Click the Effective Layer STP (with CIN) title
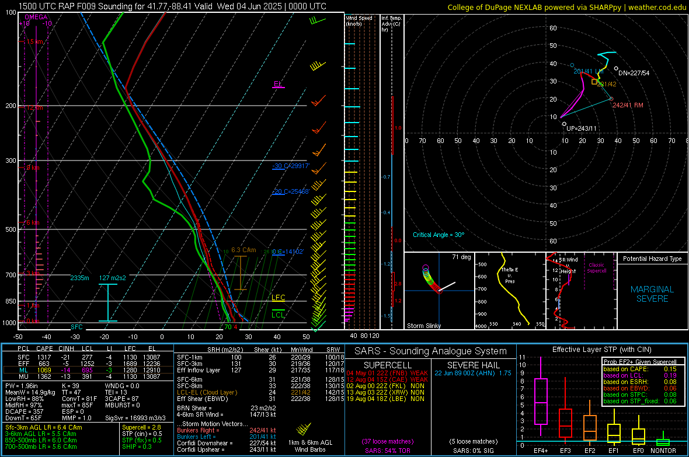 tap(601, 350)
